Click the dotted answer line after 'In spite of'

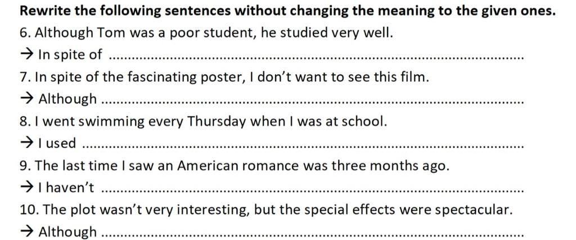point(315,58)
